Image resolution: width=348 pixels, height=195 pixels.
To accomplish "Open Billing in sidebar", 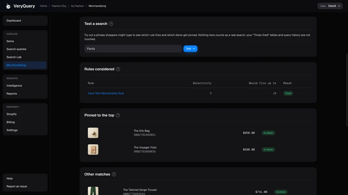I will point(25,122).
